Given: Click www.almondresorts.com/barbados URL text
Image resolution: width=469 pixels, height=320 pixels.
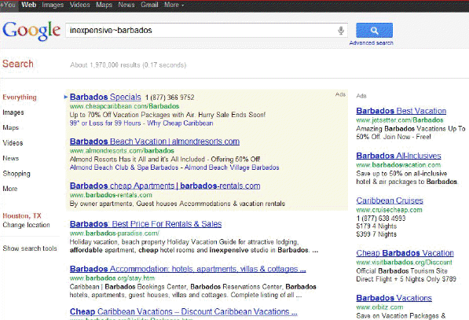Looking at the screenshot, I should [122, 151].
